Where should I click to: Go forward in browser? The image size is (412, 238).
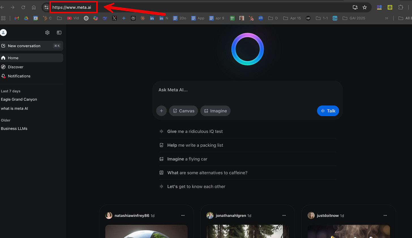pos(12,7)
